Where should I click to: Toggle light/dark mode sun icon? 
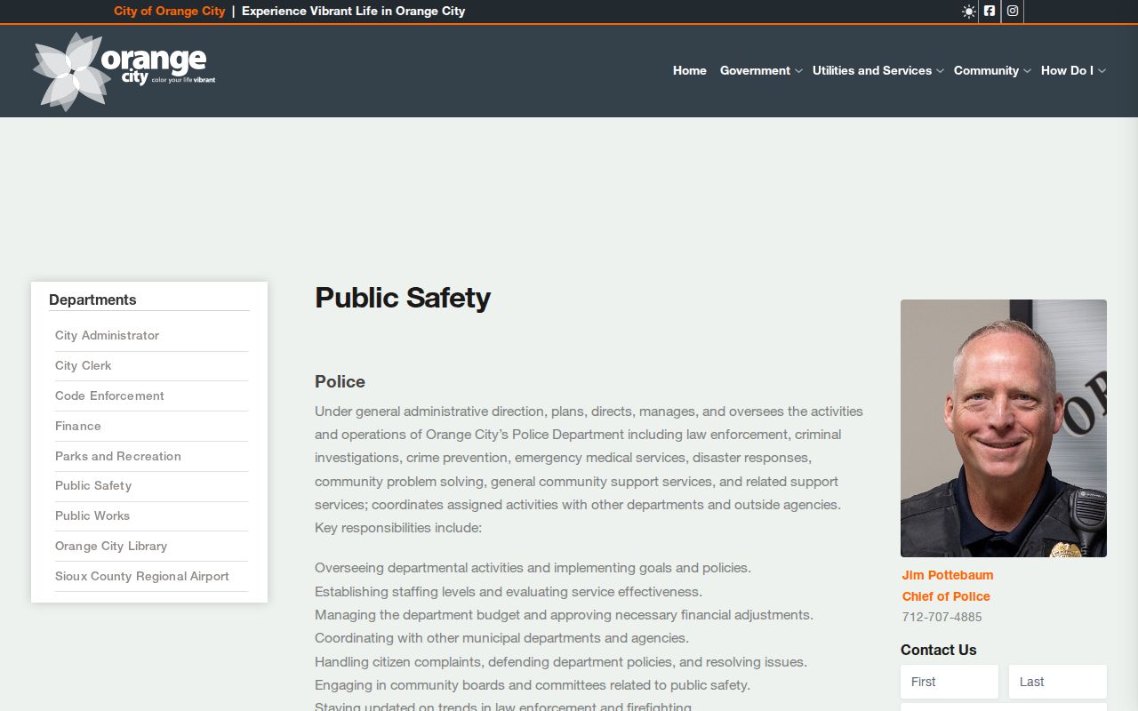tap(969, 12)
